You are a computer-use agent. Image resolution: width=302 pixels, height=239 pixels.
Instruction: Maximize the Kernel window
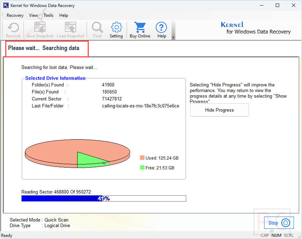coord(277,5)
